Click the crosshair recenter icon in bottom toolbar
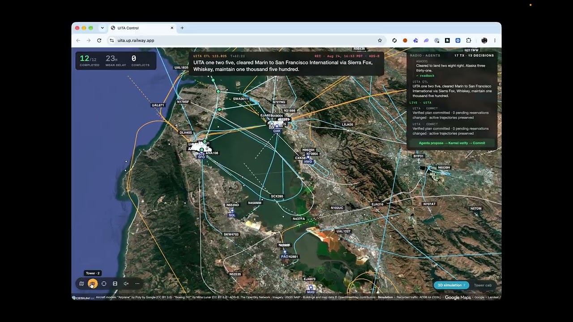The image size is (573, 322). 104,284
